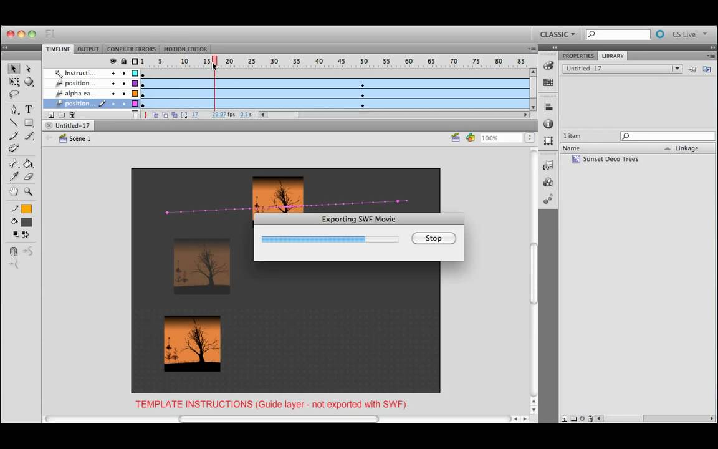Stop the SWF export
The width and height of the screenshot is (718, 449).
[x=434, y=238]
